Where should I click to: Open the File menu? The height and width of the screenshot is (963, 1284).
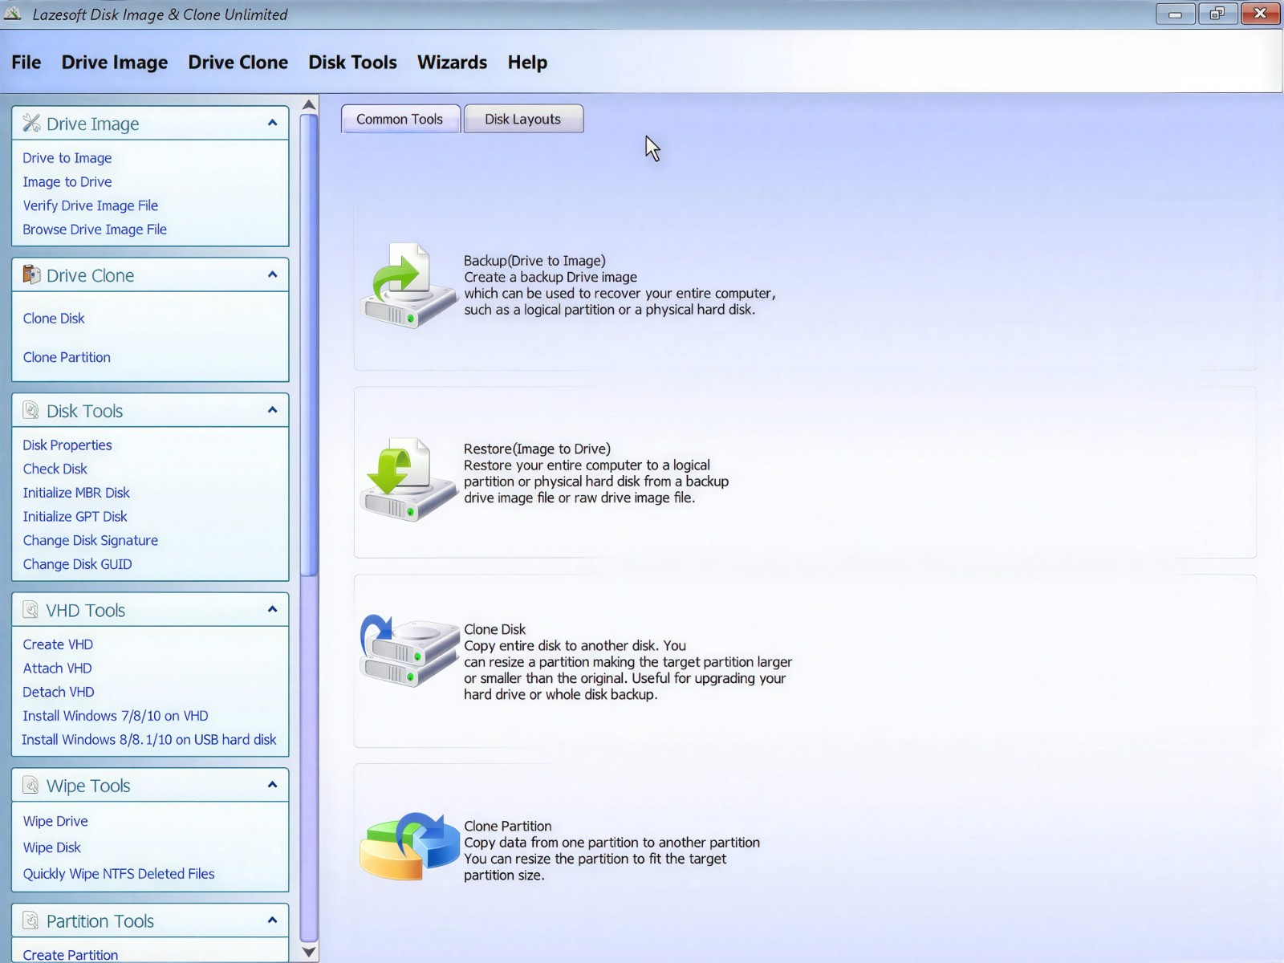point(26,63)
